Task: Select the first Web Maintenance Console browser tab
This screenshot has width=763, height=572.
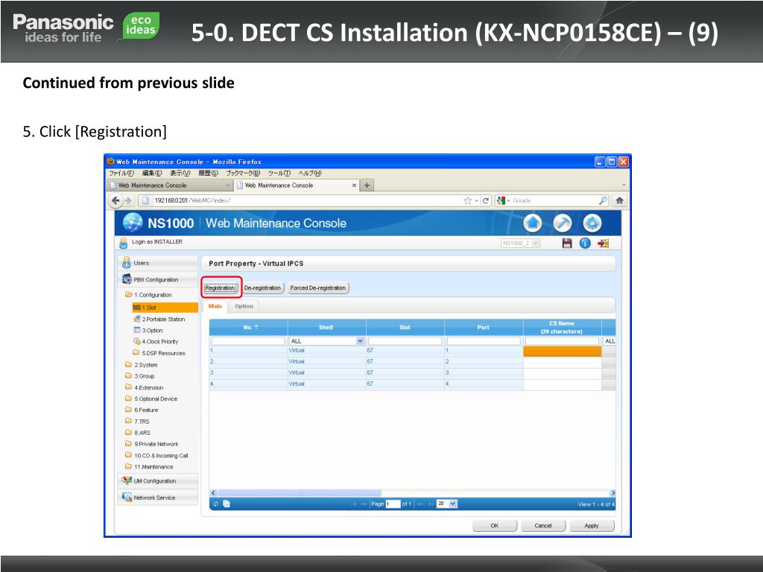Action: 169,185
